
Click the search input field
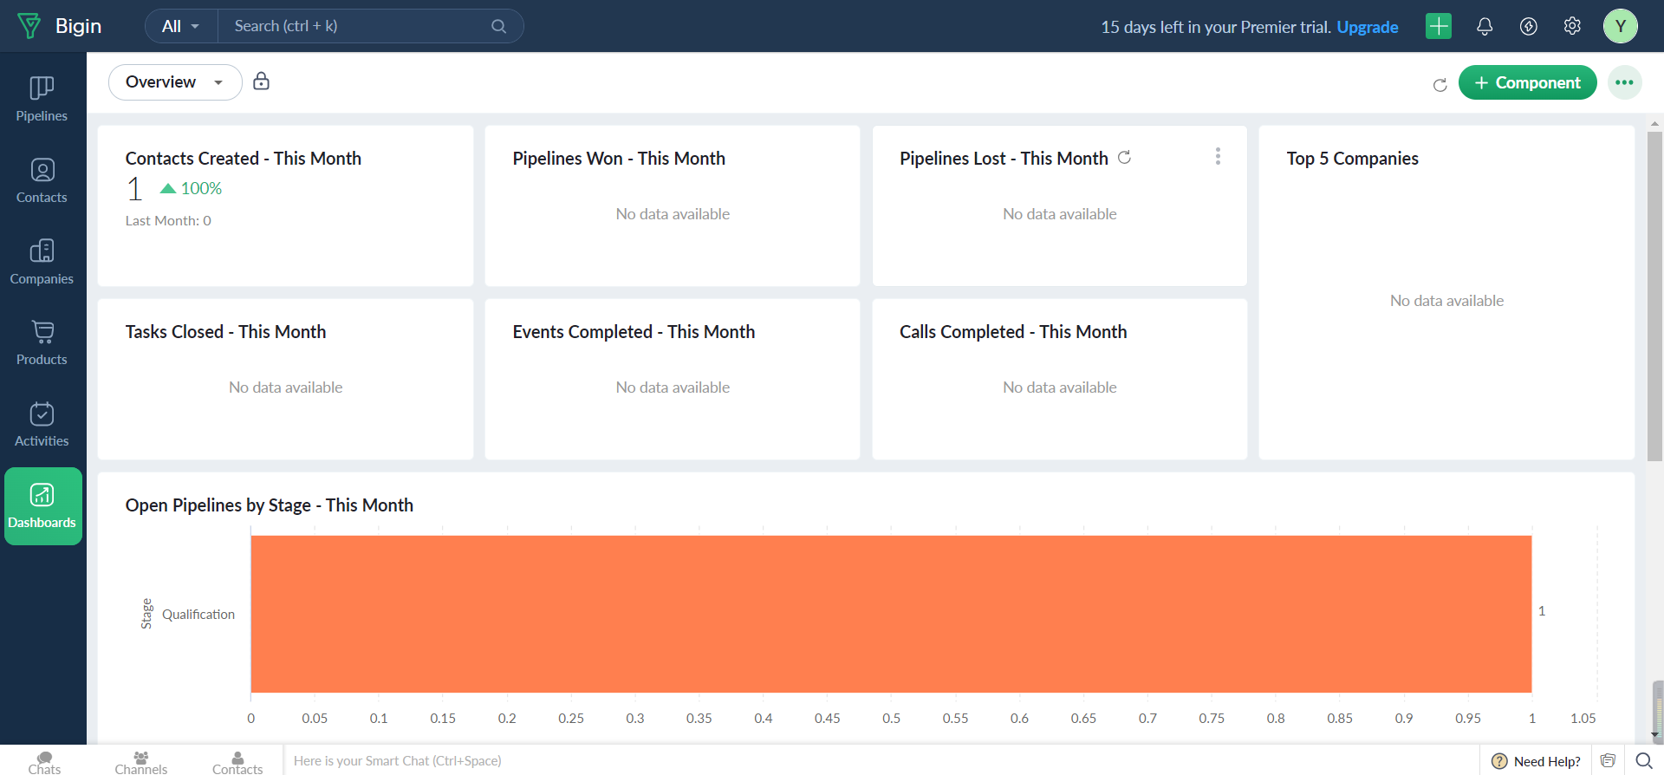tap(360, 27)
